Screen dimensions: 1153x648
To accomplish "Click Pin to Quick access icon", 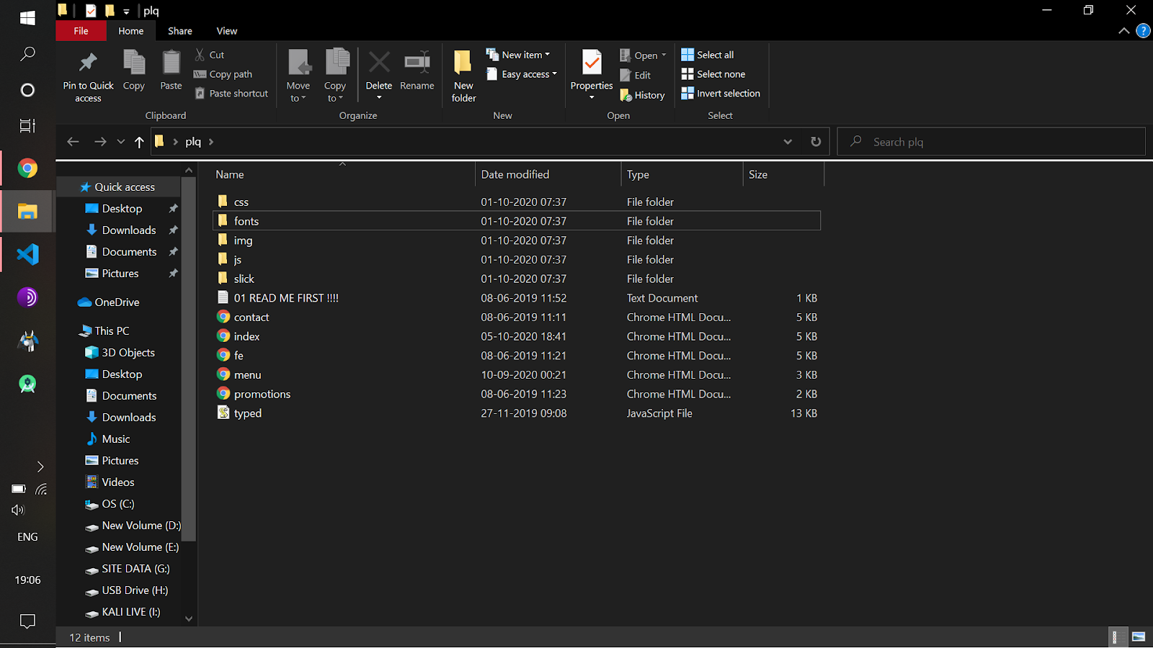I will tap(88, 63).
